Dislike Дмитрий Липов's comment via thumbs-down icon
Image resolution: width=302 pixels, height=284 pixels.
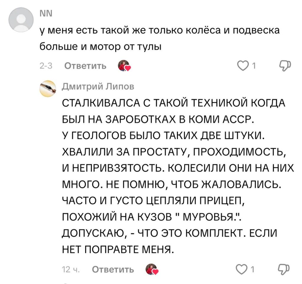283,269
